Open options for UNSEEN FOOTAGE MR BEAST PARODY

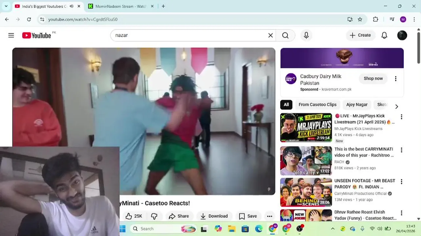point(401,182)
